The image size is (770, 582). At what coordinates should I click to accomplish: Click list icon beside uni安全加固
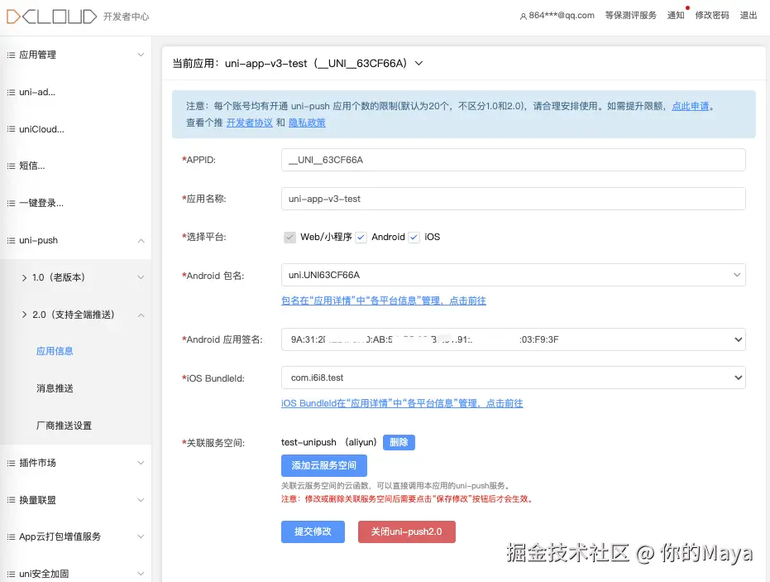tap(11, 574)
